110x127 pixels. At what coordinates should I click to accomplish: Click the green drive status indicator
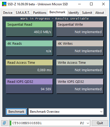click(11, 123)
